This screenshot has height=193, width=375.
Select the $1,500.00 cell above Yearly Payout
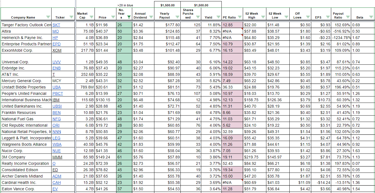point(167,5)
